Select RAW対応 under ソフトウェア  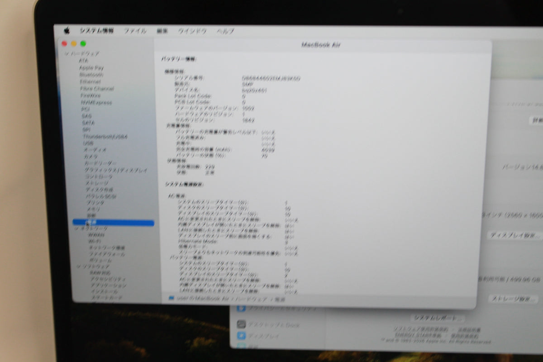coord(100,273)
